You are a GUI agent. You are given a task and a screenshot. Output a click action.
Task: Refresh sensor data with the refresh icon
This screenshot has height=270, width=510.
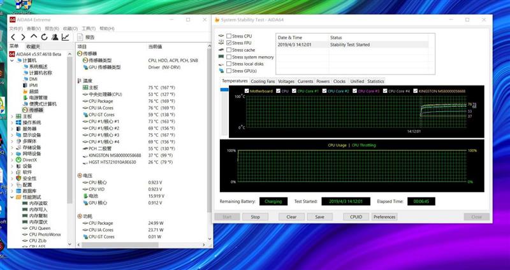(x=44, y=37)
